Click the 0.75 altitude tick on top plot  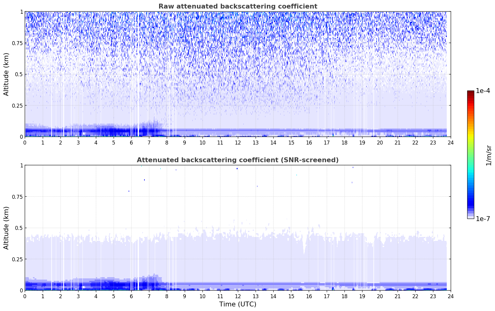tap(17, 43)
